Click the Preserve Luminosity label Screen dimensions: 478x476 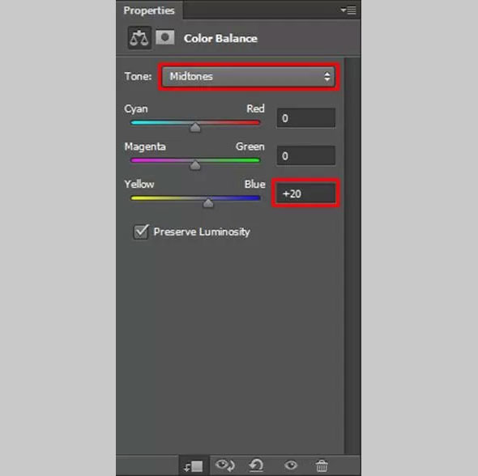click(x=202, y=232)
